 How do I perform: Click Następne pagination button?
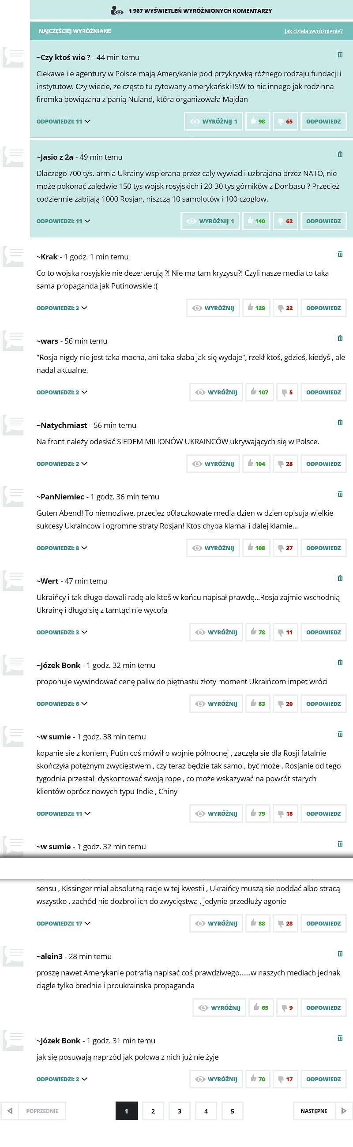tap(322, 1111)
